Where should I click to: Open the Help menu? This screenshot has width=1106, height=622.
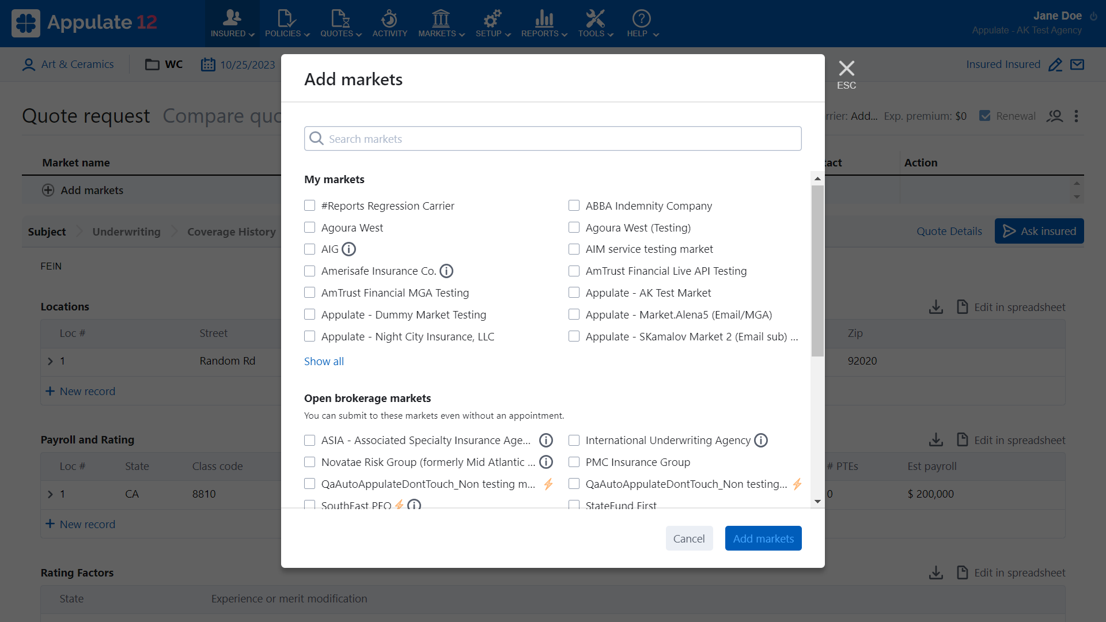[x=642, y=24]
